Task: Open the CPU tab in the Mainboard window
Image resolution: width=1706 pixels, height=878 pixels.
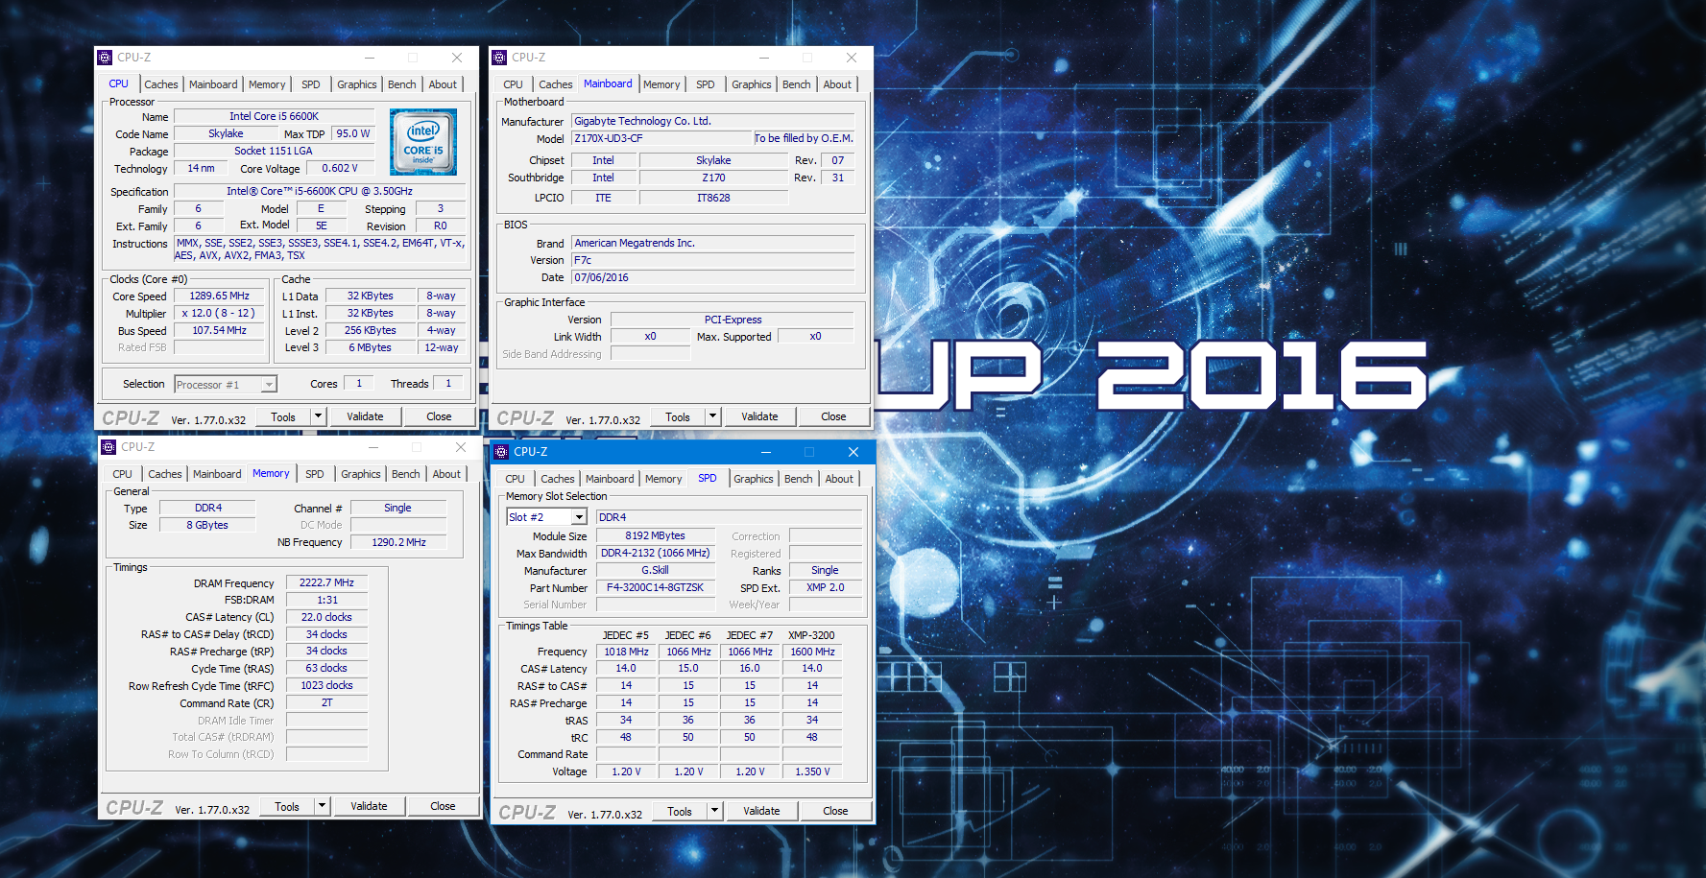Action: pyautogui.click(x=514, y=84)
